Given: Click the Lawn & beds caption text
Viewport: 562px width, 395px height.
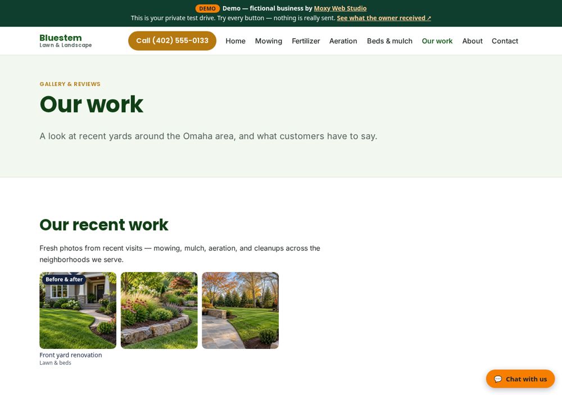Looking at the screenshot, I should click(55, 363).
